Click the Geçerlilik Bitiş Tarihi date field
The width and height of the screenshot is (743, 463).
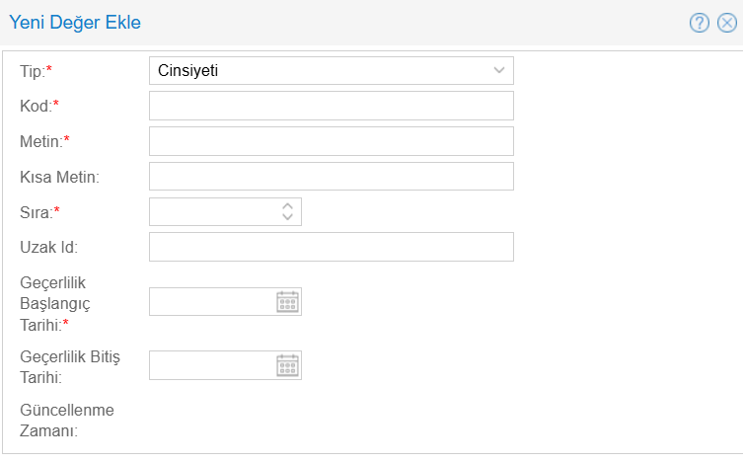click(210, 365)
